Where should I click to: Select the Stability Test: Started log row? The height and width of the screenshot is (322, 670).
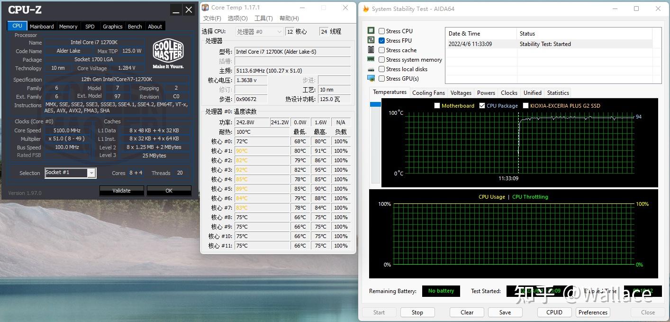(549, 44)
